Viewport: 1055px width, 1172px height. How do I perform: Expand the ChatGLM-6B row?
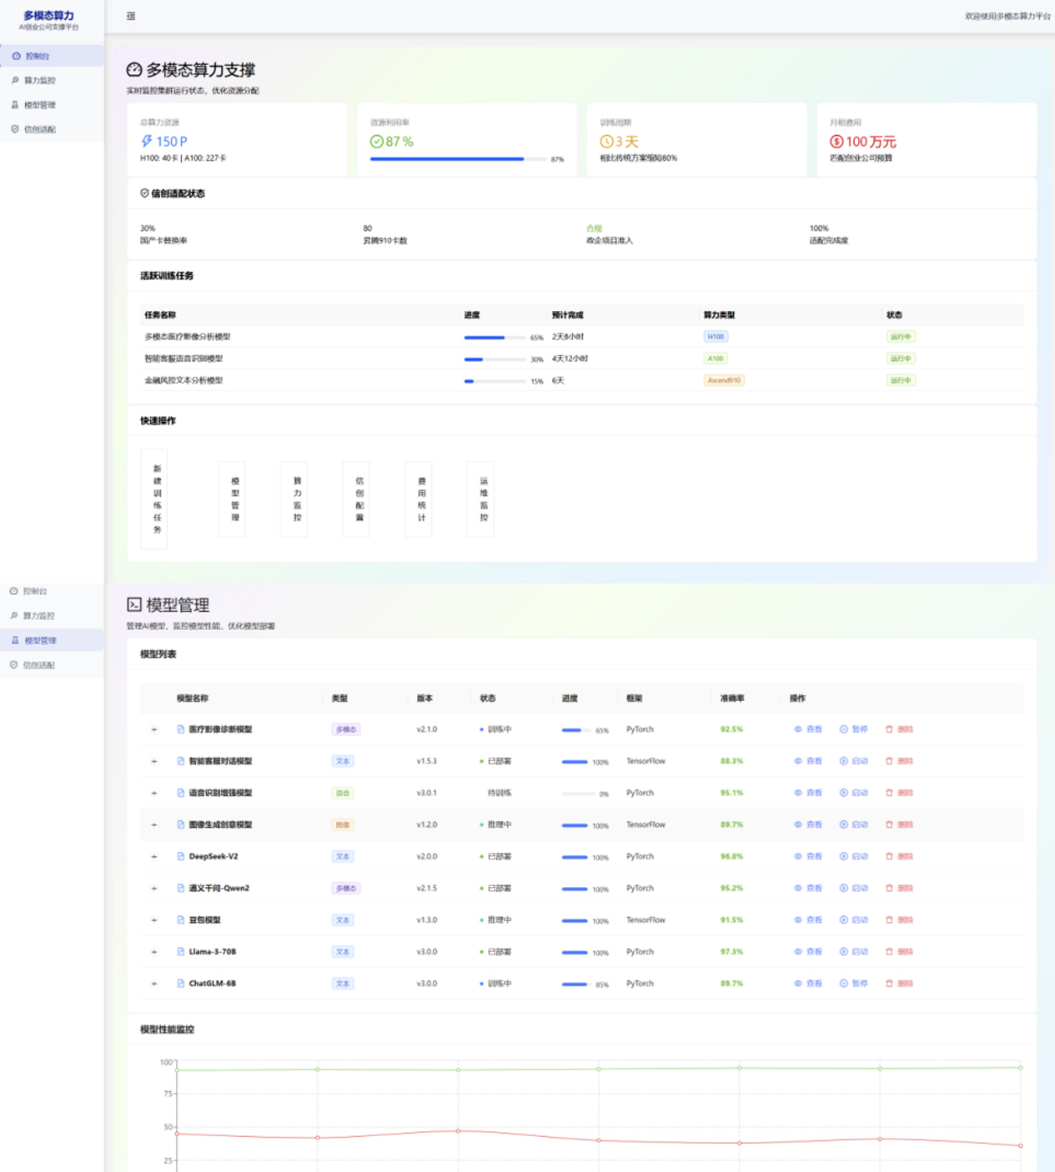(154, 984)
